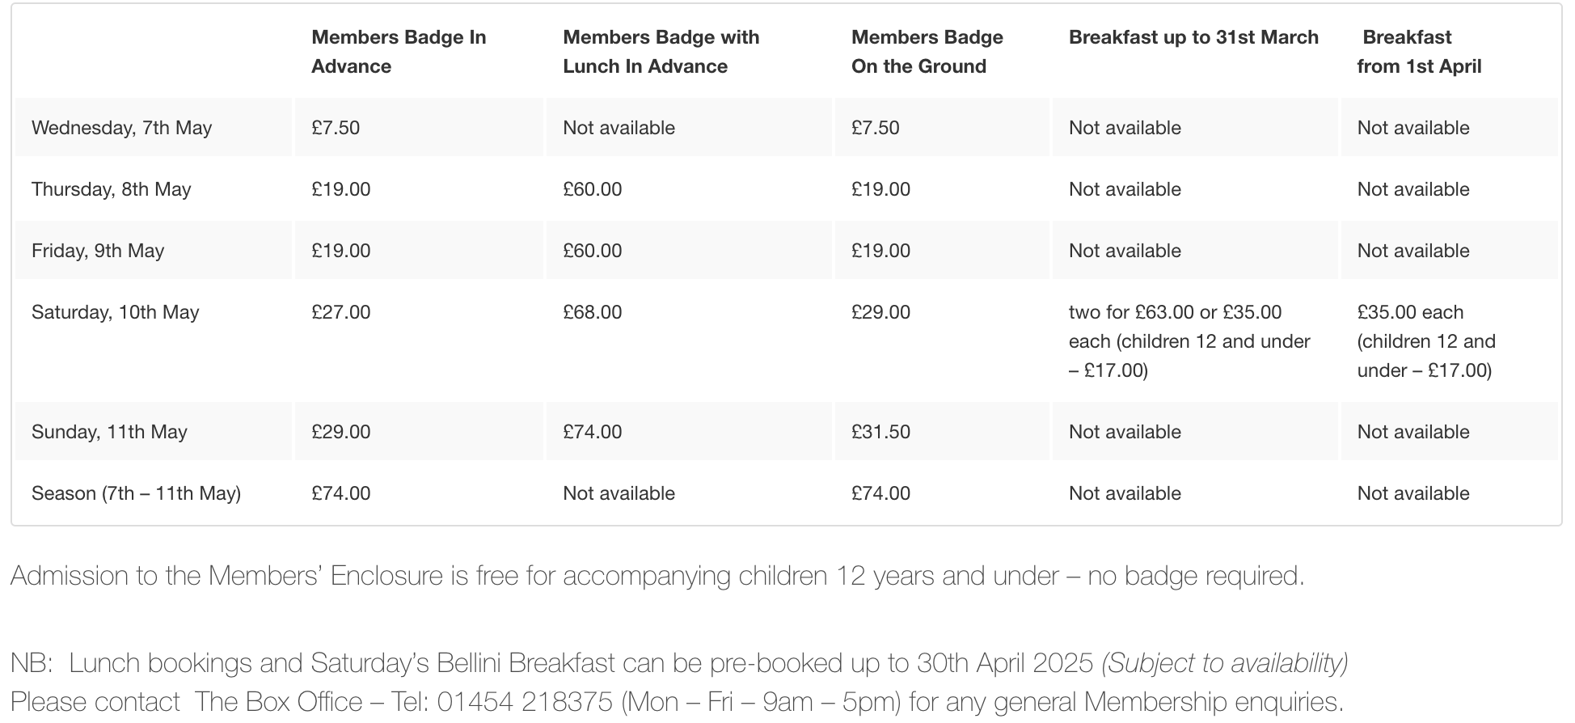Click the Wednesday, 7th May row label
This screenshot has height=723, width=1575.
point(121,128)
